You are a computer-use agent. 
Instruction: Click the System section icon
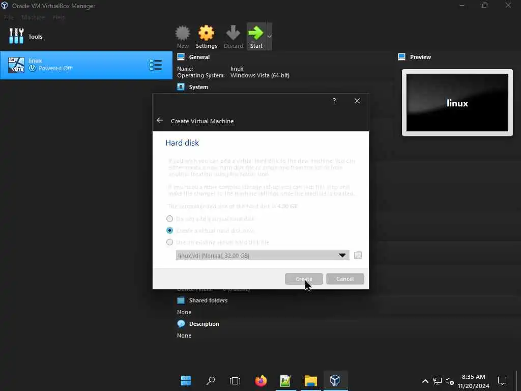tap(181, 87)
